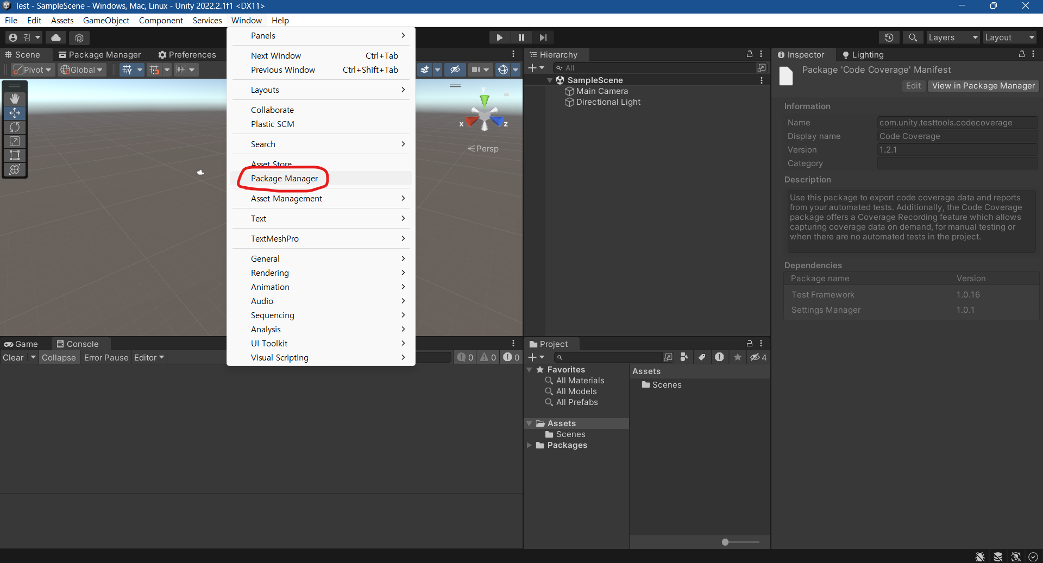Switch to the Preferences tab
The image size is (1043, 563).
point(187,54)
